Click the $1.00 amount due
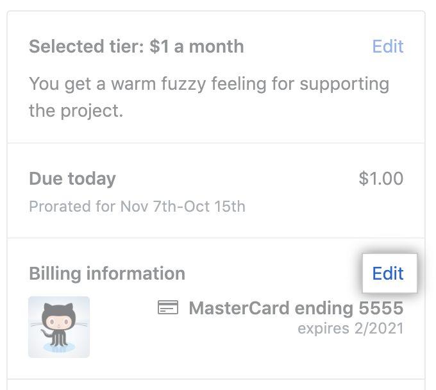 point(381,178)
